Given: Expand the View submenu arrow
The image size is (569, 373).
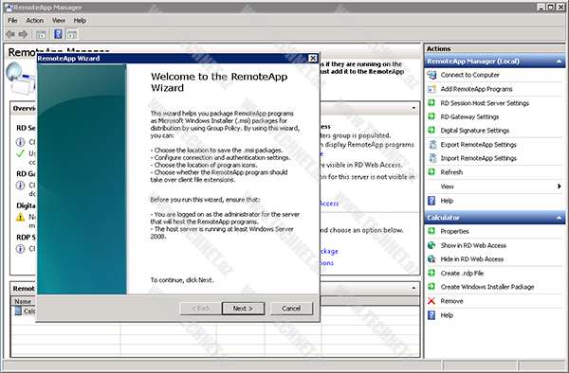Looking at the screenshot, I should pos(560,186).
